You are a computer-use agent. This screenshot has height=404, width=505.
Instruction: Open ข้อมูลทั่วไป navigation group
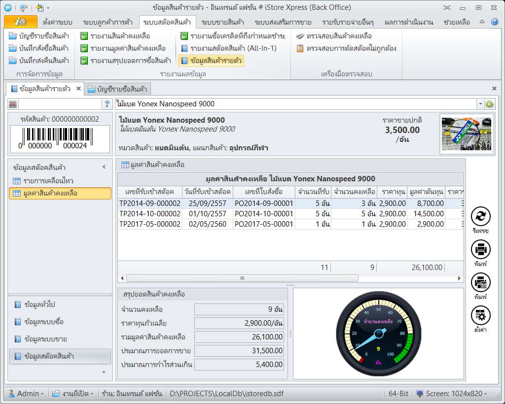coord(60,304)
